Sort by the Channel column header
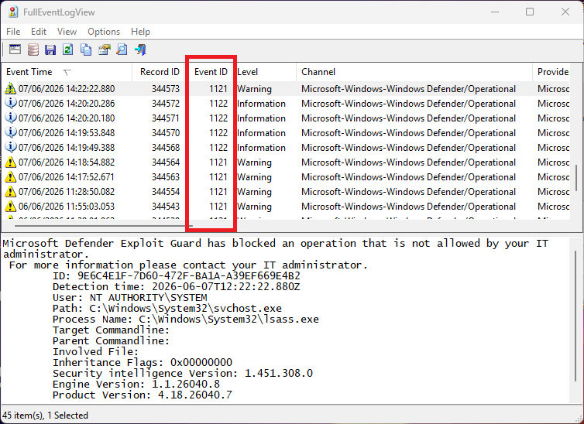Viewport: 584px width, 424px height. click(x=414, y=72)
